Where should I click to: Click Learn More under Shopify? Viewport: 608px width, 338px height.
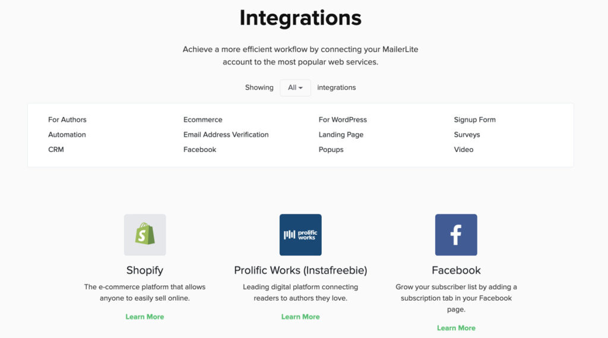(145, 317)
